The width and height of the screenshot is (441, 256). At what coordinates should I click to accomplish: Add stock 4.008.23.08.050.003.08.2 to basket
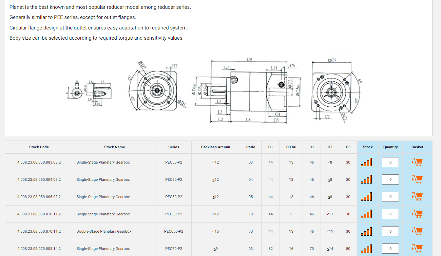click(417, 162)
